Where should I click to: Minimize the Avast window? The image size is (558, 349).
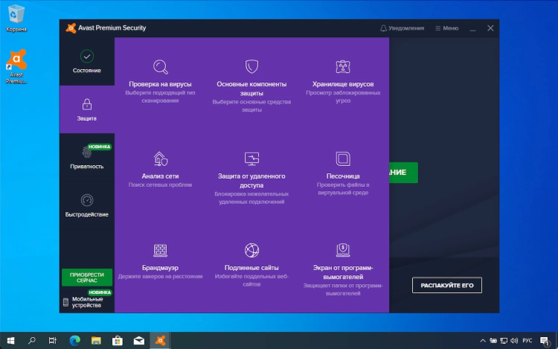[x=472, y=28]
